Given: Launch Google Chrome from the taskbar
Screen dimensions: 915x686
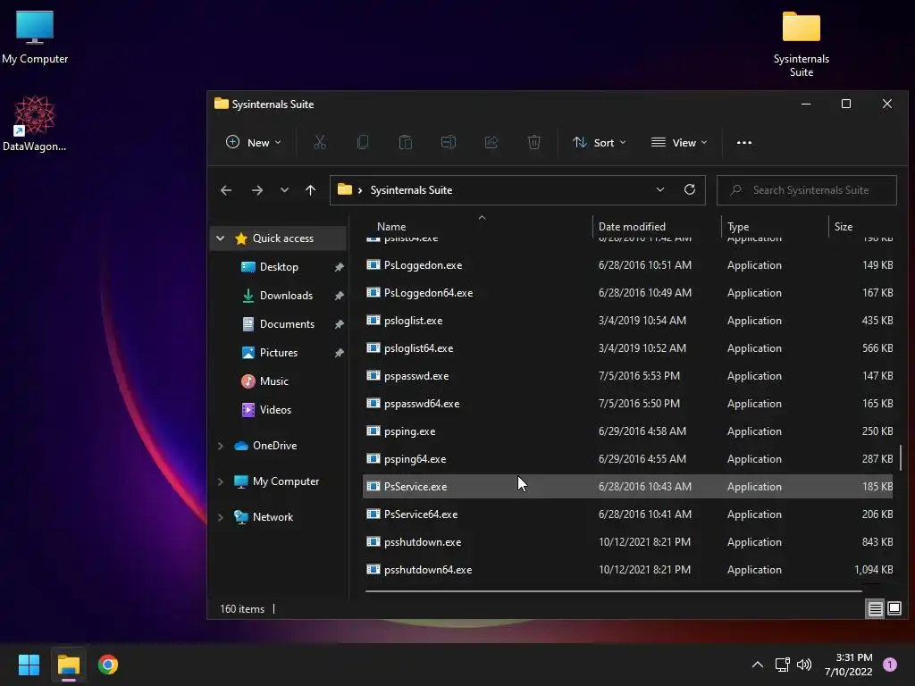Looking at the screenshot, I should pyautogui.click(x=108, y=665).
